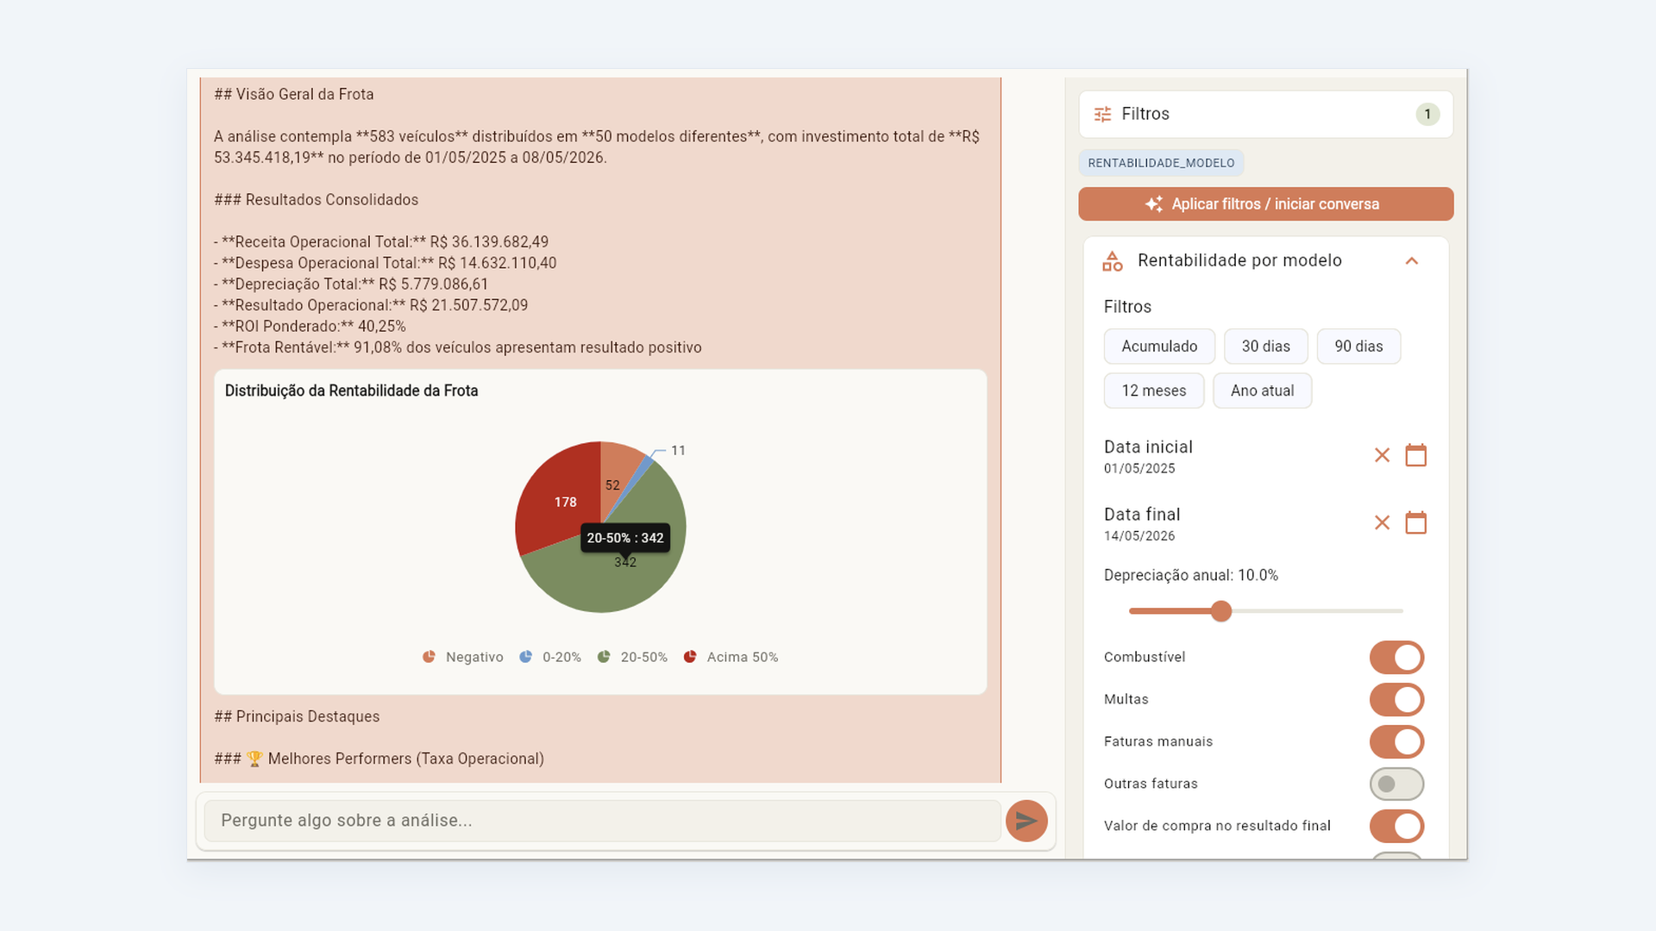Click the Depreciação anual slider handle
Image resolution: width=1656 pixels, height=931 pixels.
pos(1220,611)
